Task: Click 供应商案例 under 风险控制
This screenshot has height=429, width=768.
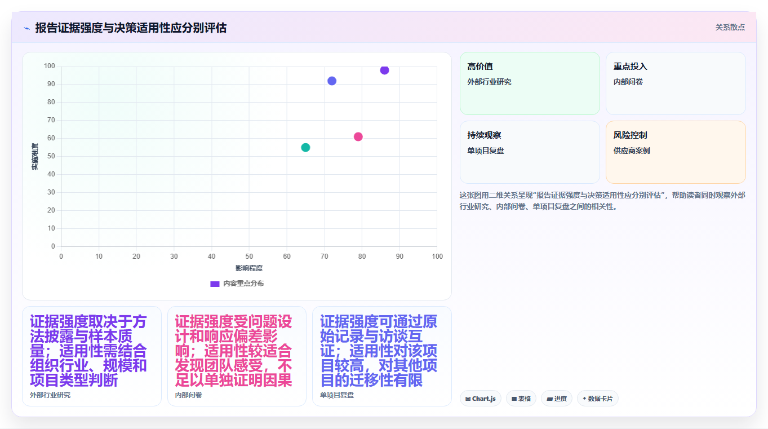Action: pos(632,151)
